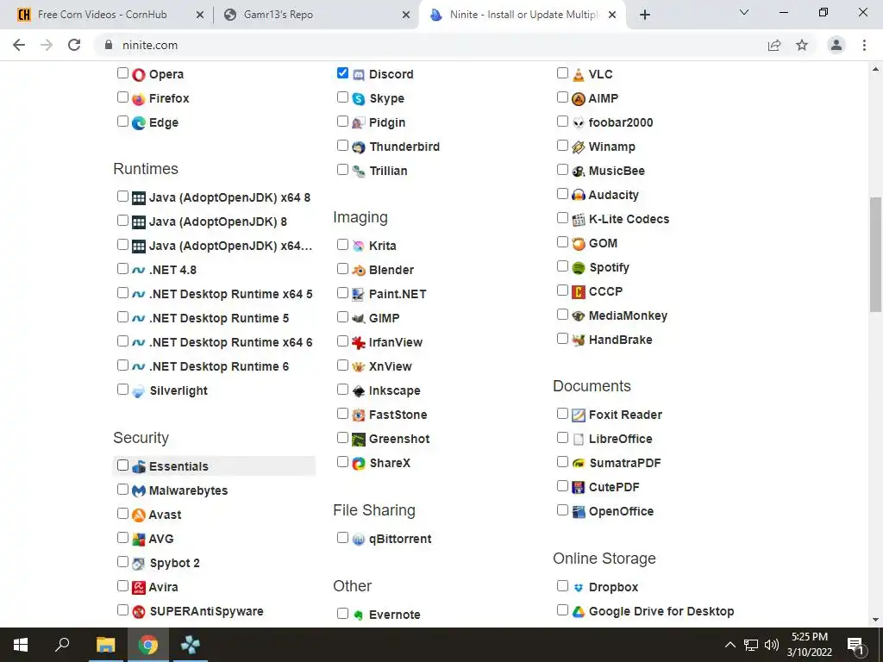Image resolution: width=883 pixels, height=662 pixels.
Task: Switch to the Free Corn Videos tab
Action: pyautogui.click(x=104, y=15)
